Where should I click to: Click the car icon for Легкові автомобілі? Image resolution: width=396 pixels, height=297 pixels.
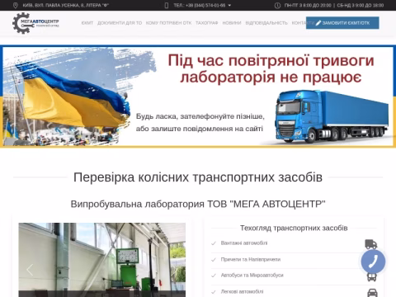(x=372, y=293)
